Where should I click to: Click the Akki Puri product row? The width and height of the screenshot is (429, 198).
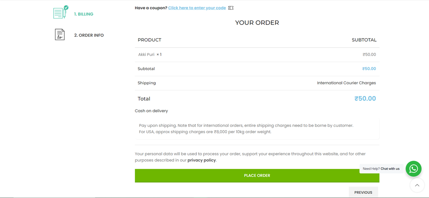click(x=257, y=54)
